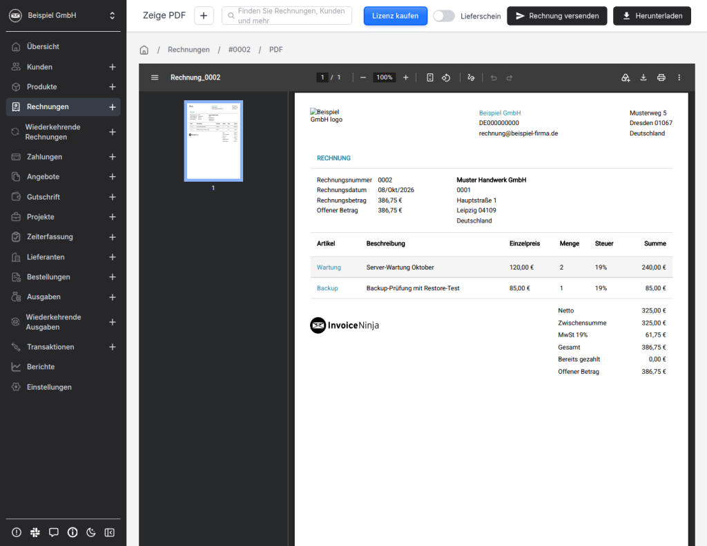Download the PDF via viewer toolbar icon
This screenshot has width=707, height=546.
[643, 77]
